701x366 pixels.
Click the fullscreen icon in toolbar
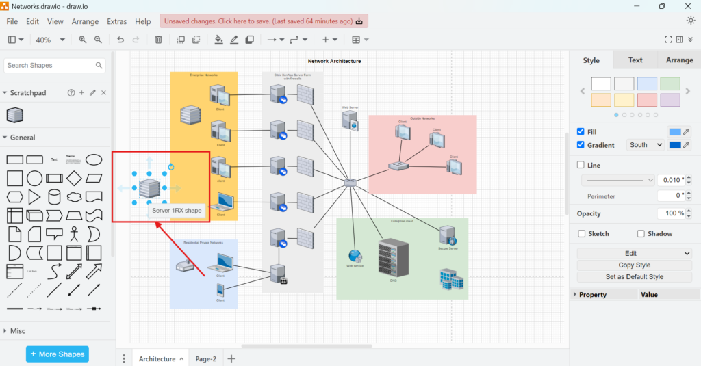click(x=669, y=40)
